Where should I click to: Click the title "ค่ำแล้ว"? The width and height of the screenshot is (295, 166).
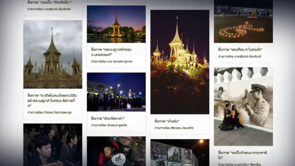pos(167,121)
